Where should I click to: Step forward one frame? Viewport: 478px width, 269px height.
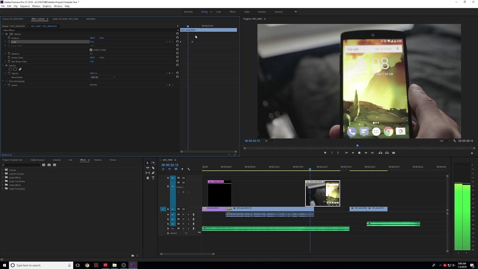coord(366,153)
